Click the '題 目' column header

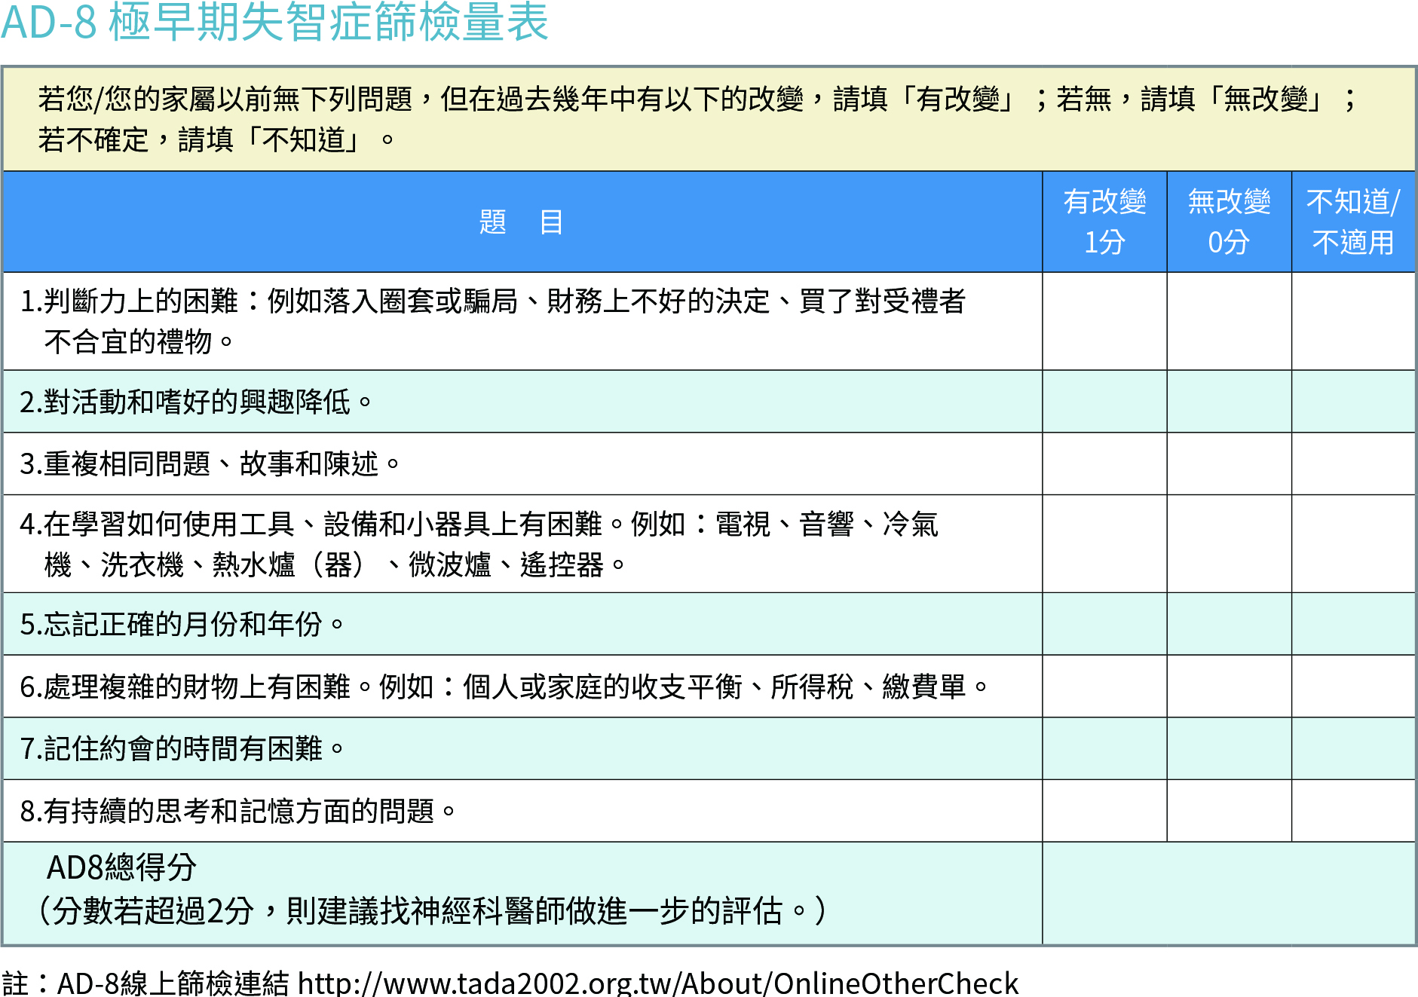(522, 222)
